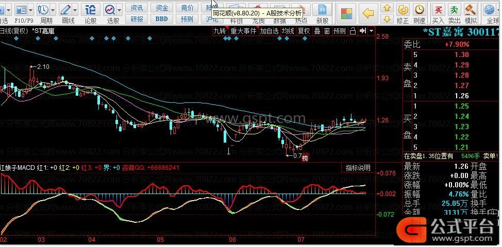Viewport: 502px width, 247px height.
Task: Click the 修正 refresh icon
Action: (403, 10)
